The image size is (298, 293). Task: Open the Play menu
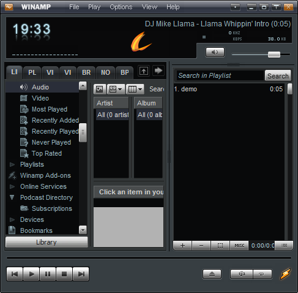tap(94, 7)
